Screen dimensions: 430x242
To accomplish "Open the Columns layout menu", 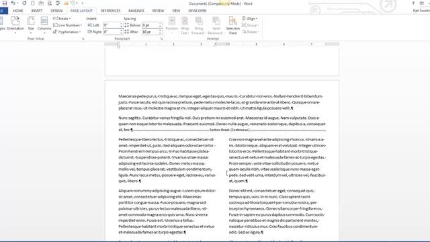I will pos(44,25).
